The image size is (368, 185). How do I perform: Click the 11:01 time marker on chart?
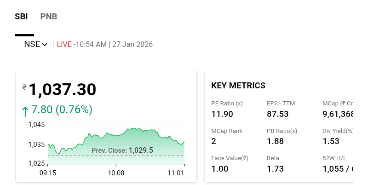click(x=177, y=173)
